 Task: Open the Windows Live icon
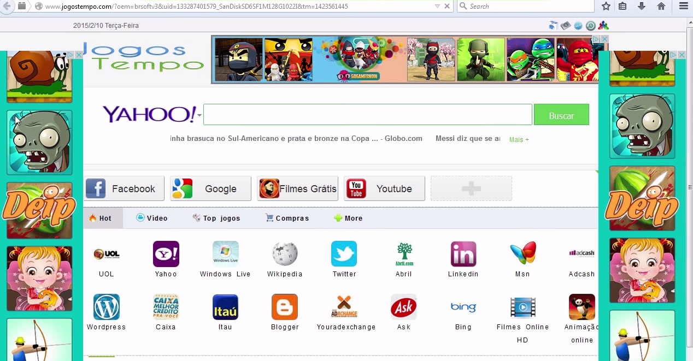tap(226, 254)
